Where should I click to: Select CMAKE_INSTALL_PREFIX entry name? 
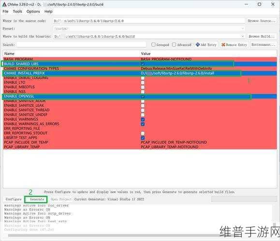[24, 73]
